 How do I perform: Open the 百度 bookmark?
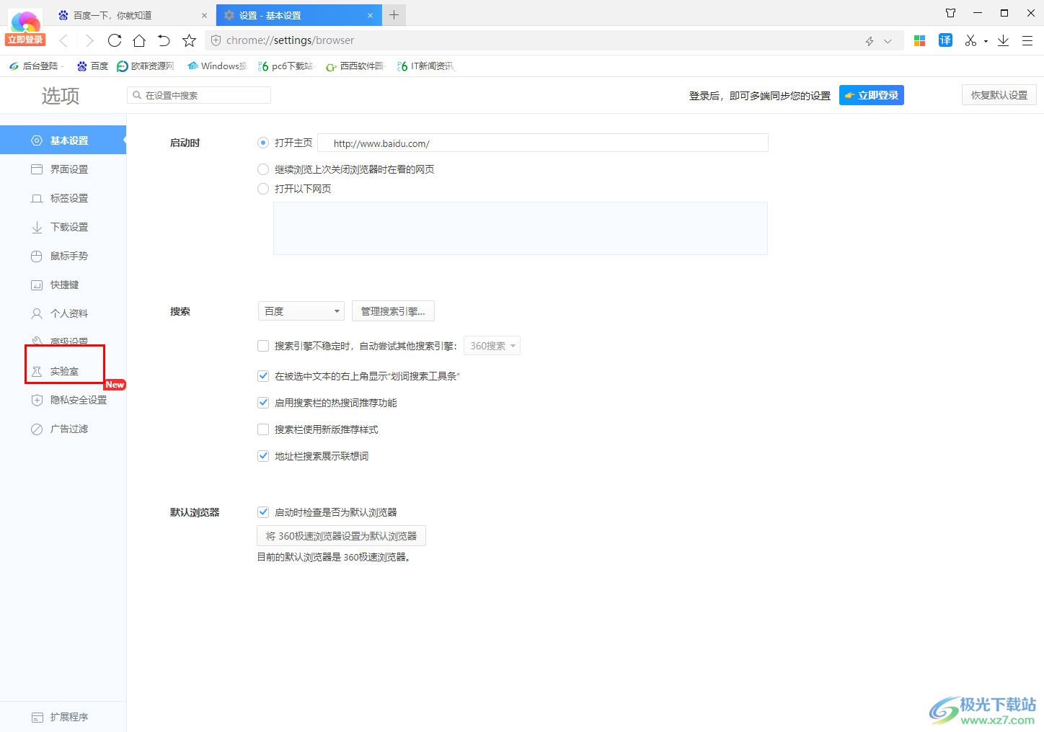pos(93,66)
